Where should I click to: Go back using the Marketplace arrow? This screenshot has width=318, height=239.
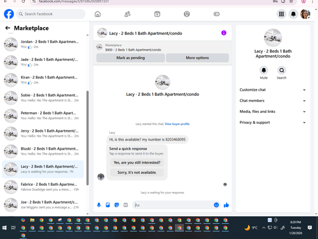click(x=8, y=28)
